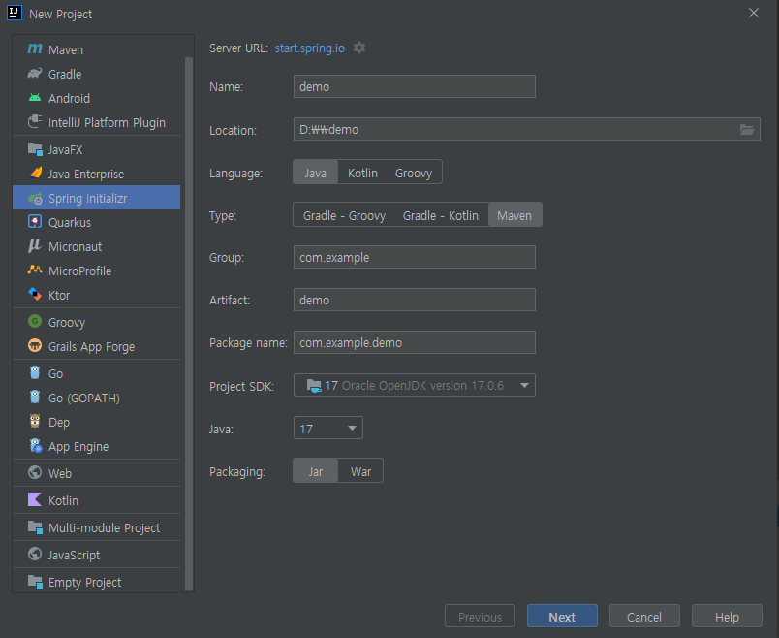Screen dimensions: 779x638
Task: Open server URL settings gear
Action: point(359,48)
